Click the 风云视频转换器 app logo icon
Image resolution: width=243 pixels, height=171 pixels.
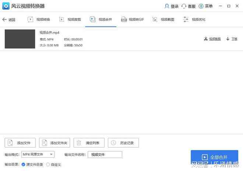(6, 6)
